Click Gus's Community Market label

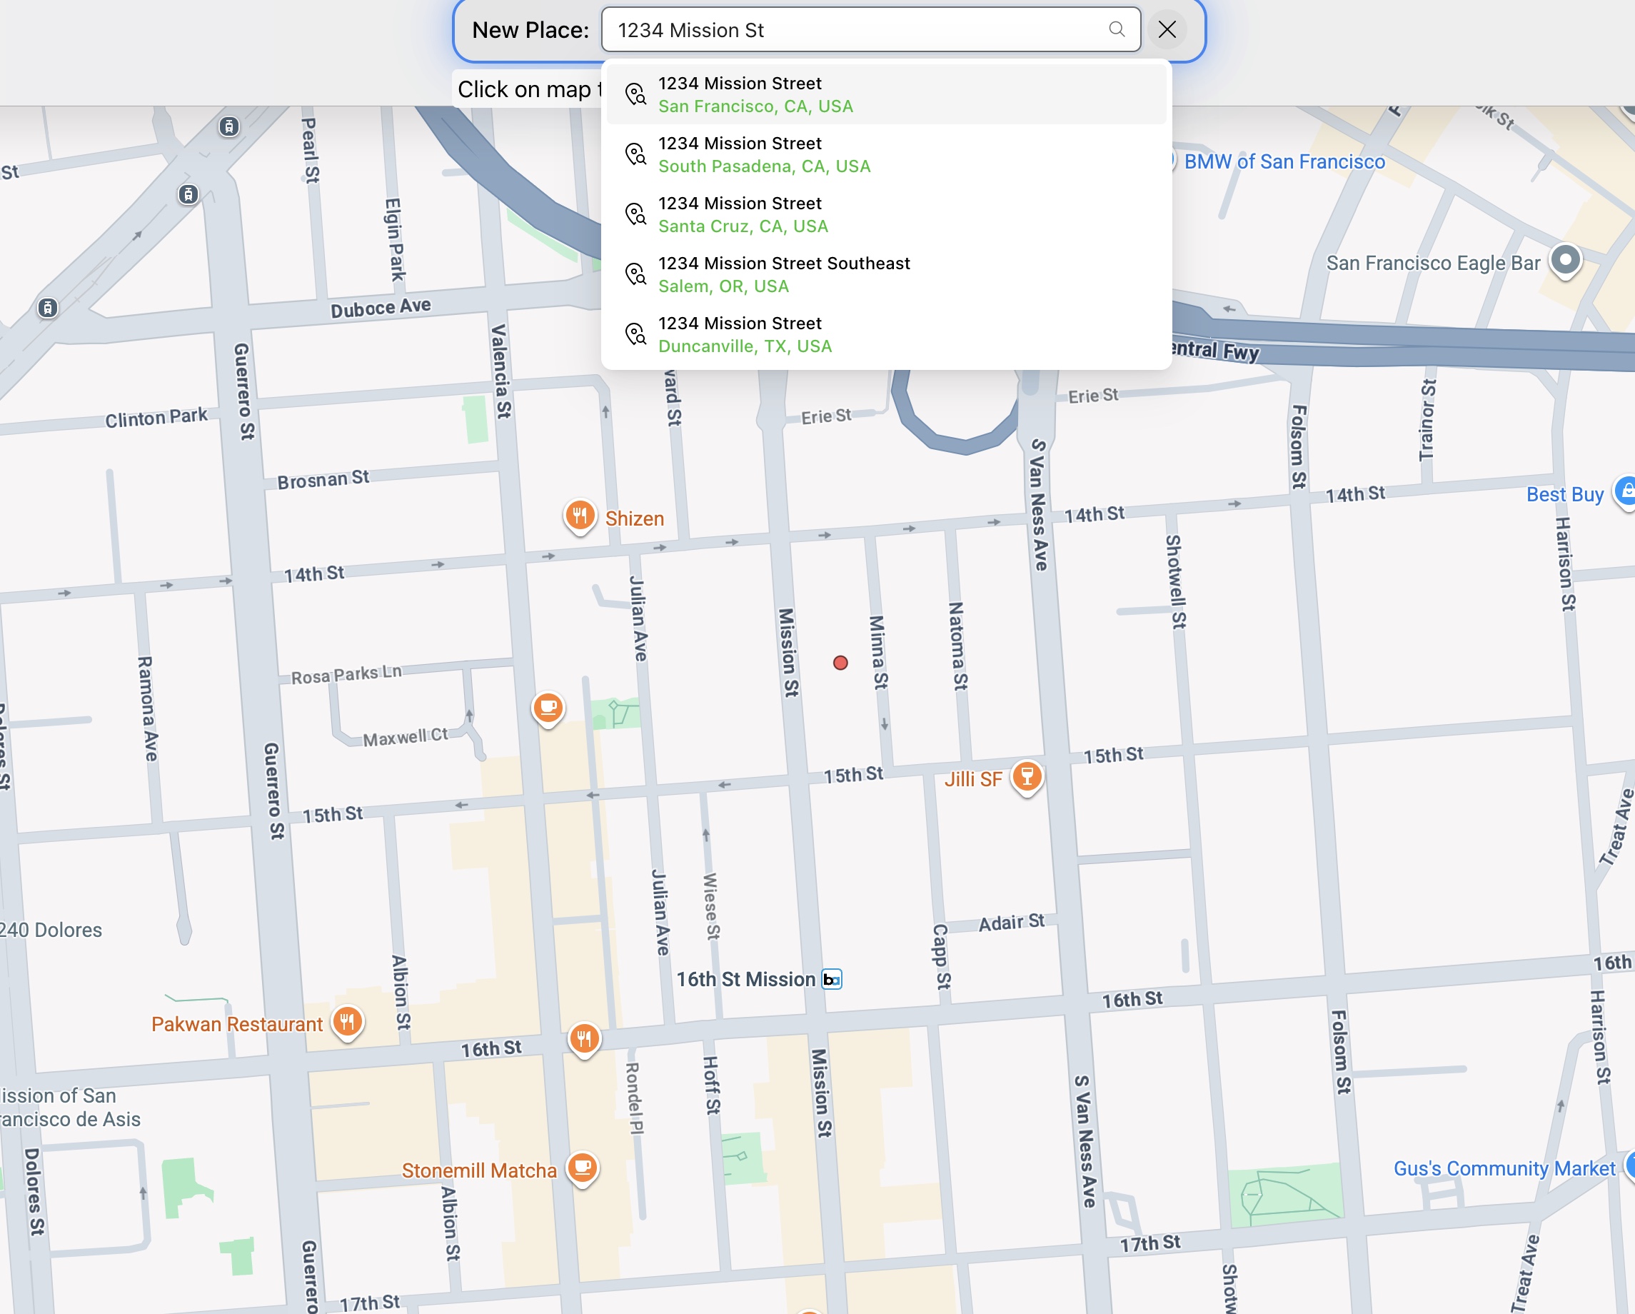tap(1504, 1168)
